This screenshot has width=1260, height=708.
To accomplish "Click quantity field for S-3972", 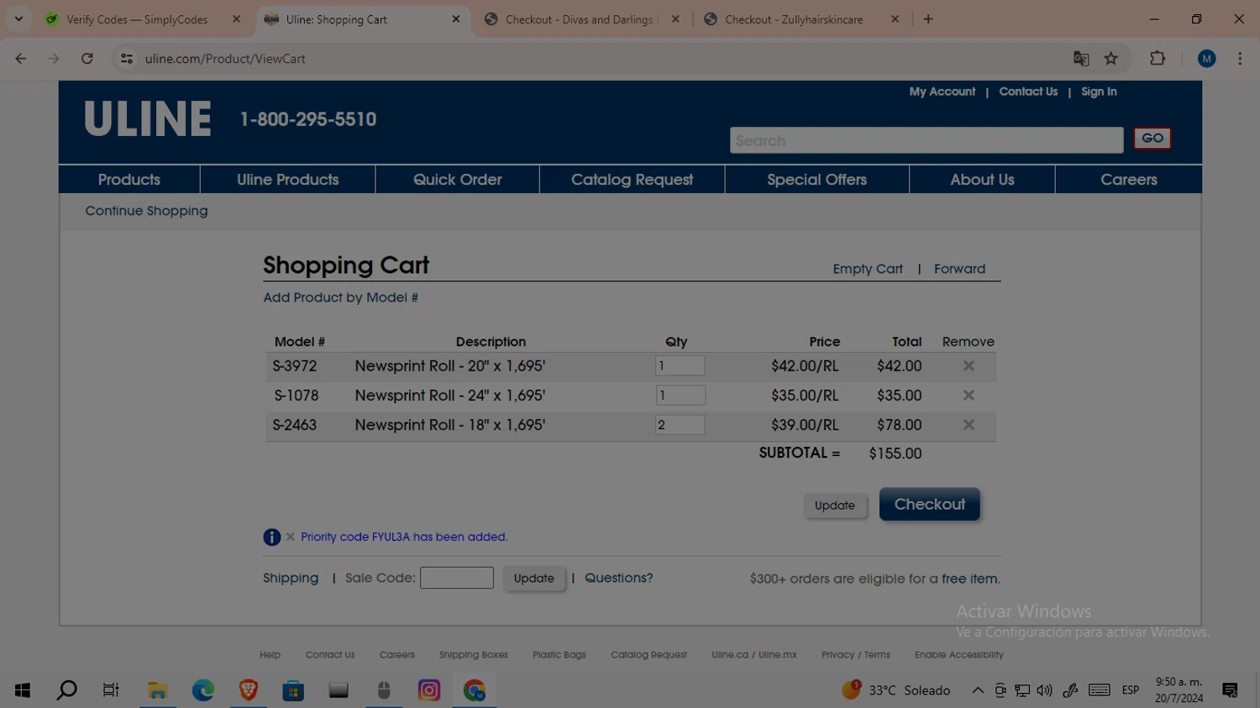I will coord(680,365).
